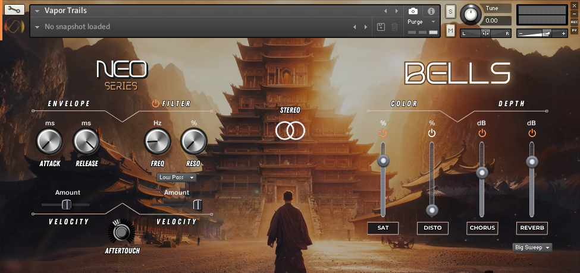The height and width of the screenshot is (273, 580).
Task: Click the envelope velocity Amount slider
Action: click(65, 204)
